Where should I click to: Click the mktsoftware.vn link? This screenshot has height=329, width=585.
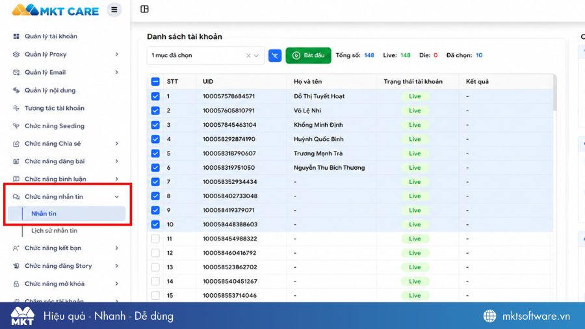coord(536,316)
